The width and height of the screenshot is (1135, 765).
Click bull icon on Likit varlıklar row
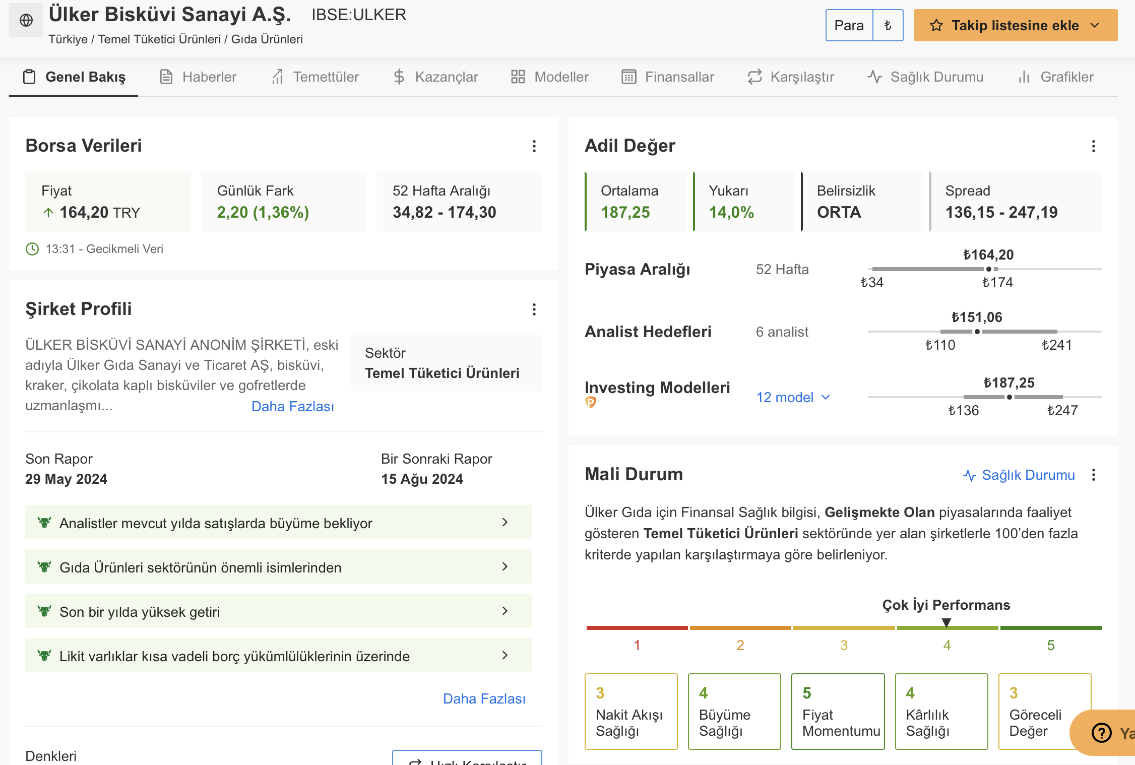click(44, 656)
